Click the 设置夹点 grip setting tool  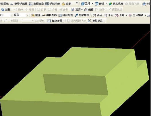click(115, 10)
